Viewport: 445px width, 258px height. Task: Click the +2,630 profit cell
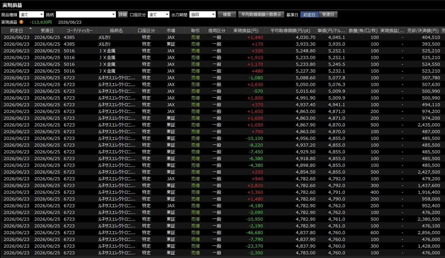pos(255,84)
